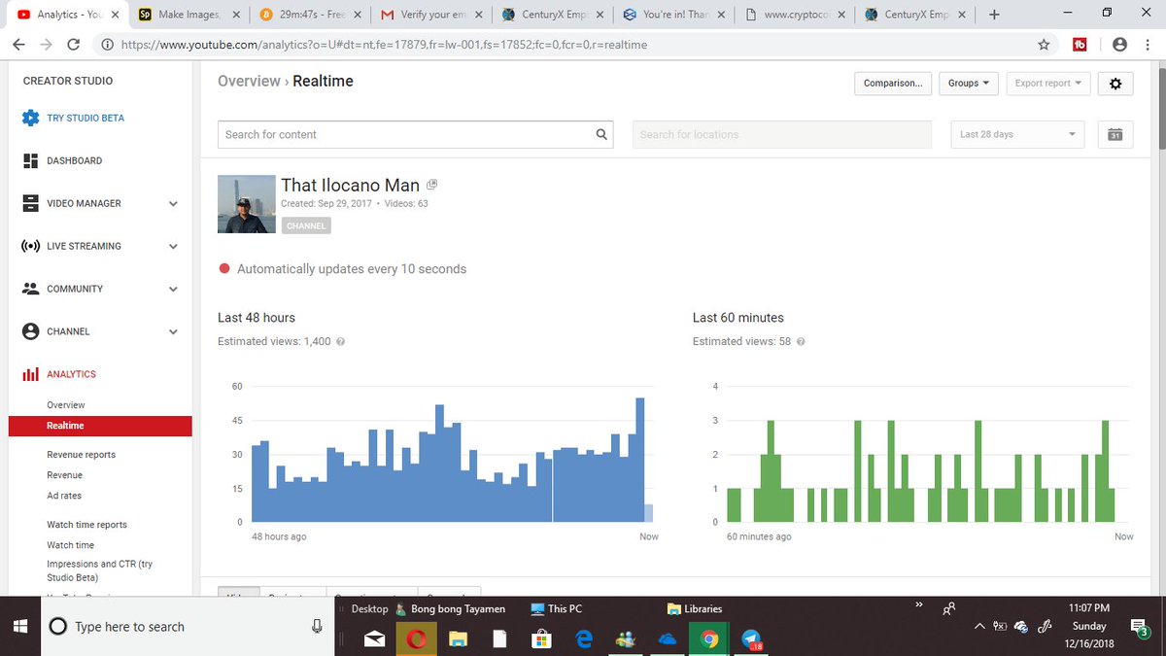Open the Chrome profile account icon

tap(1119, 45)
